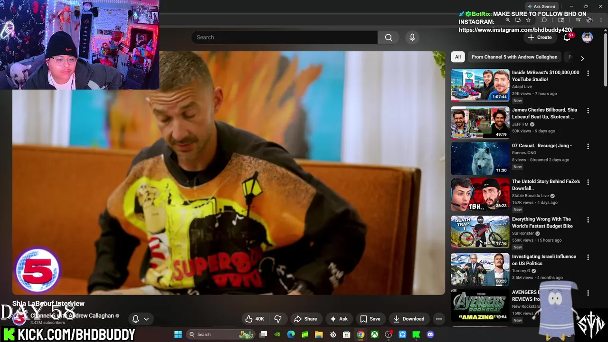Open options for World's Fastest Budget Bike video
This screenshot has height=342, width=608.
point(588,220)
